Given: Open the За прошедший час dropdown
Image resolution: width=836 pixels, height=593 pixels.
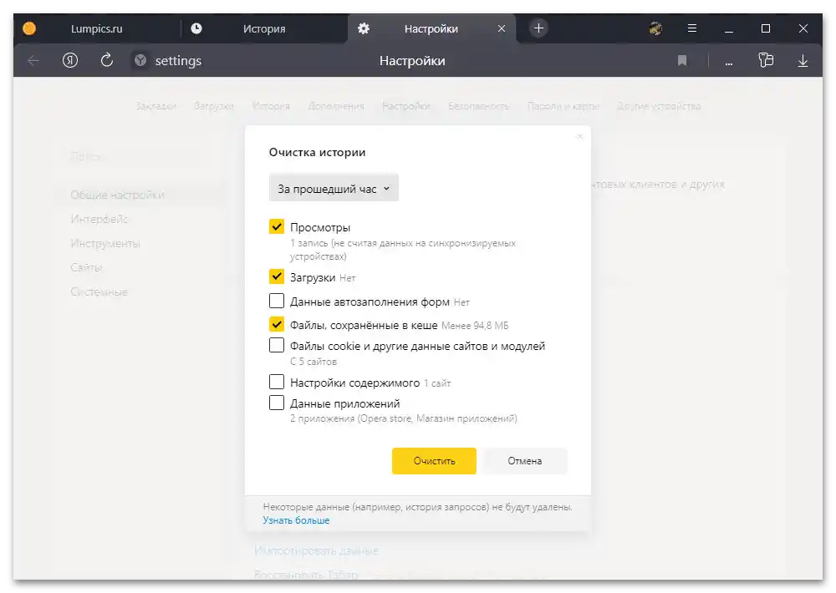Looking at the screenshot, I should [334, 189].
